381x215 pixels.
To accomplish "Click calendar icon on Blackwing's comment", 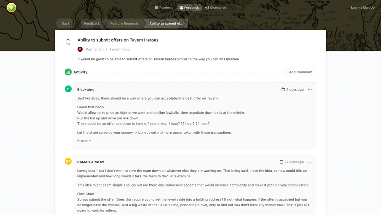I will tap(283, 90).
